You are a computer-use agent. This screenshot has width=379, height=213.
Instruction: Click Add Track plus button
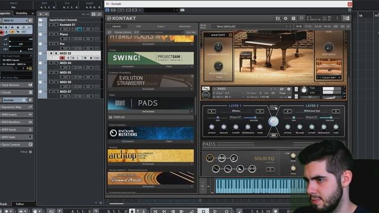tap(41, 14)
